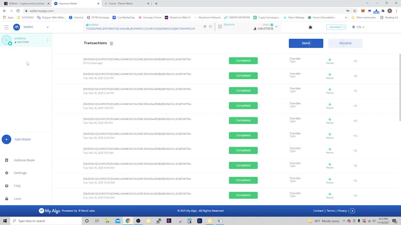Open Chrome tab search chevron
Viewport: 401px width, 225px height.
[x=367, y=3]
